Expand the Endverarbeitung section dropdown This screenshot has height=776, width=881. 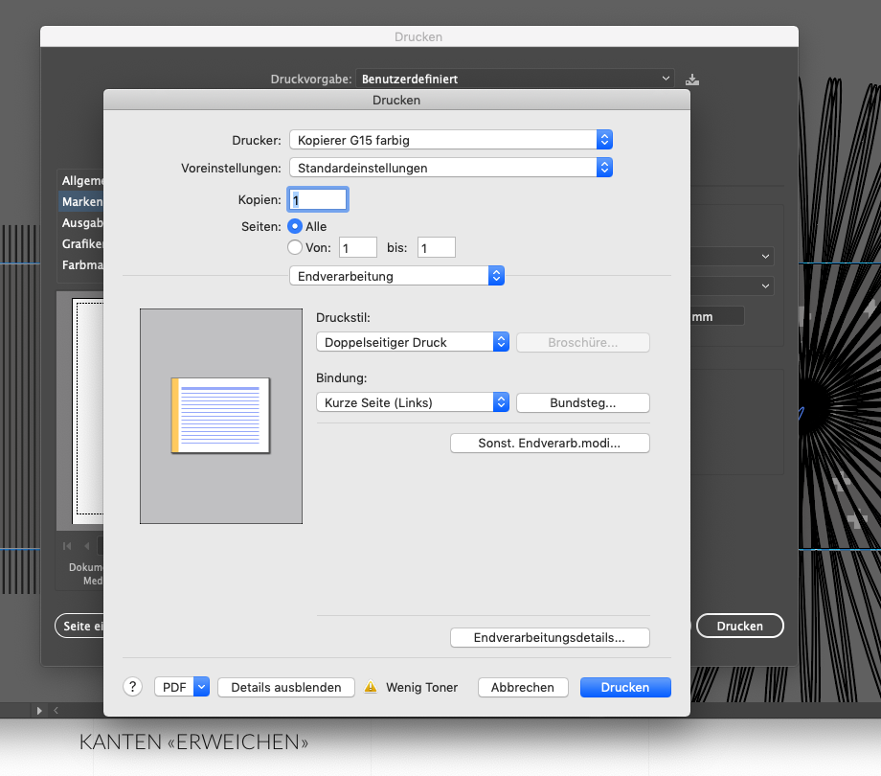pos(396,276)
